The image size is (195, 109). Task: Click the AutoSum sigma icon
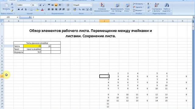(x=148, y=4)
